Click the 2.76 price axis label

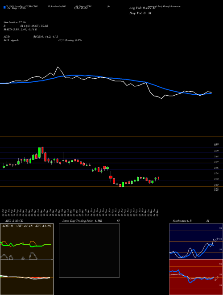(x=216, y=168)
